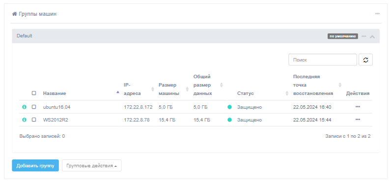Show info for WS2012R2 via info icon

pos(24,120)
